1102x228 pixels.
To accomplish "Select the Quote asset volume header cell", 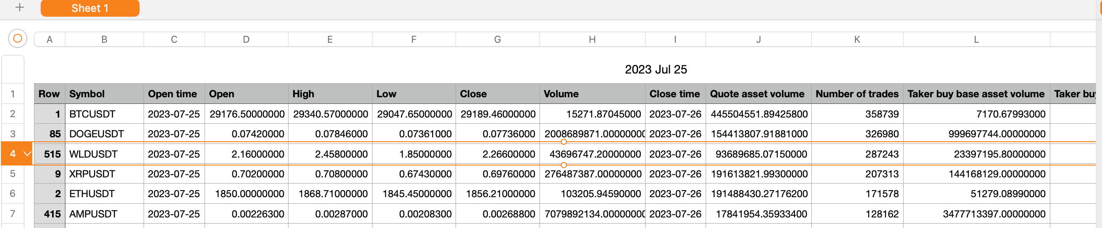I will 758,94.
